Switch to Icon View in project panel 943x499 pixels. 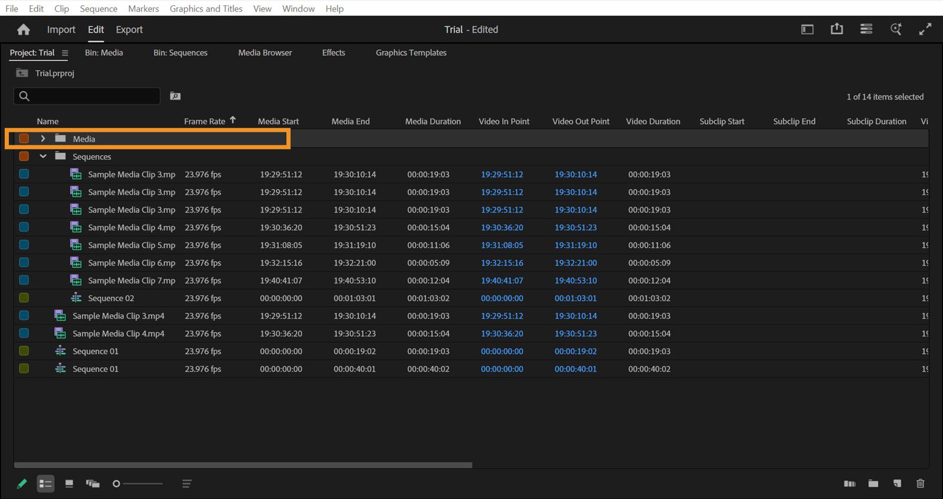coord(69,484)
